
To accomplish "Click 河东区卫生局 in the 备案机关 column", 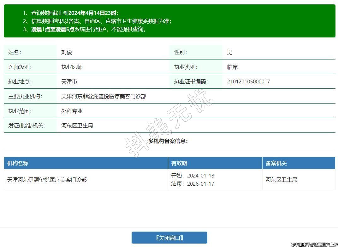I will [281, 180].
